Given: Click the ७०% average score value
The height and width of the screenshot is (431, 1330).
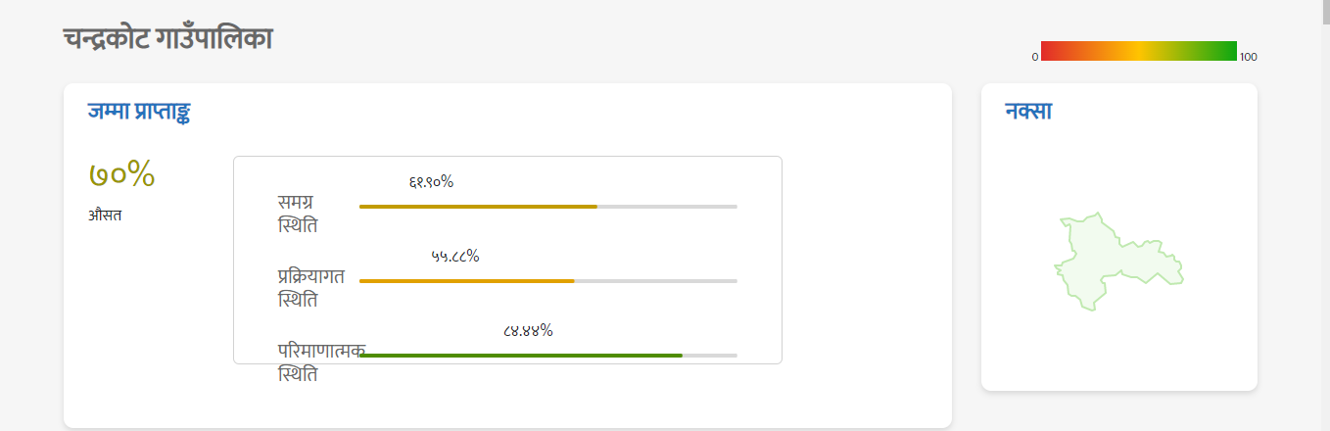Looking at the screenshot, I should pyautogui.click(x=122, y=174).
